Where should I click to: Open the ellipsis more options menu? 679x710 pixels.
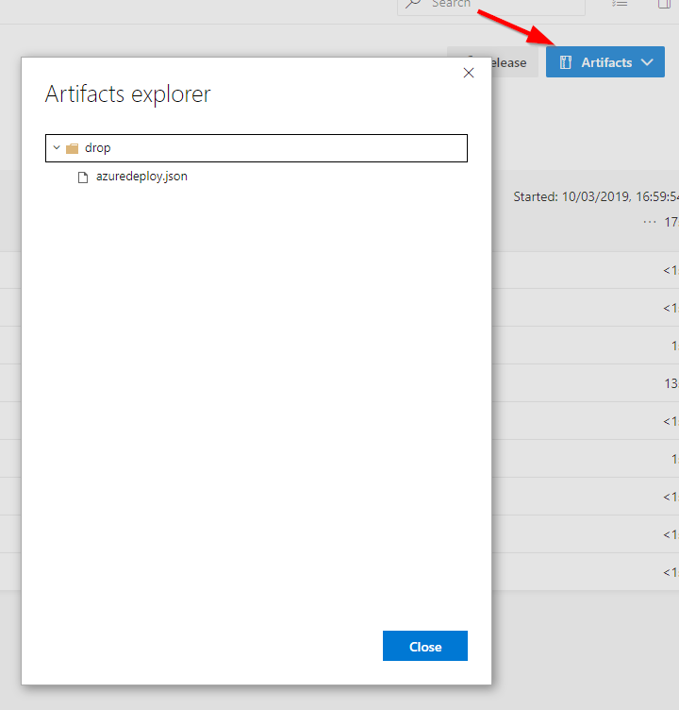click(649, 222)
